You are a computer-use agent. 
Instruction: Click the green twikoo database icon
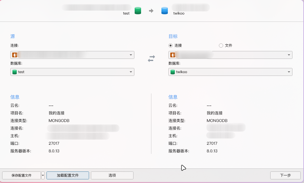172,72
